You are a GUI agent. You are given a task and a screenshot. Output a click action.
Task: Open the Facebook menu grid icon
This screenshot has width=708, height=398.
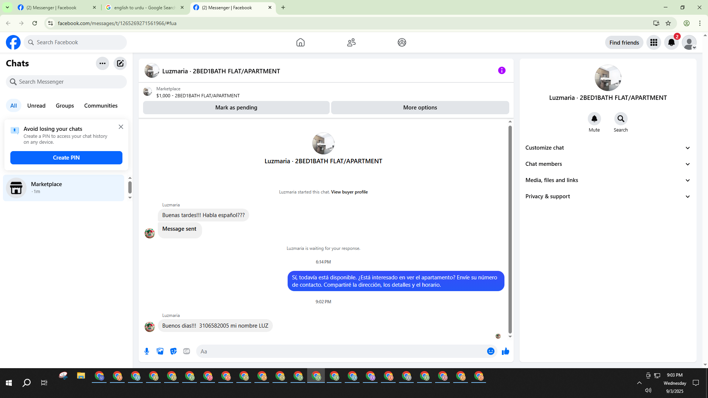tap(654, 42)
